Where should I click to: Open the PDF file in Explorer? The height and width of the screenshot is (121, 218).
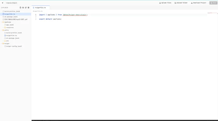tap(15, 19)
